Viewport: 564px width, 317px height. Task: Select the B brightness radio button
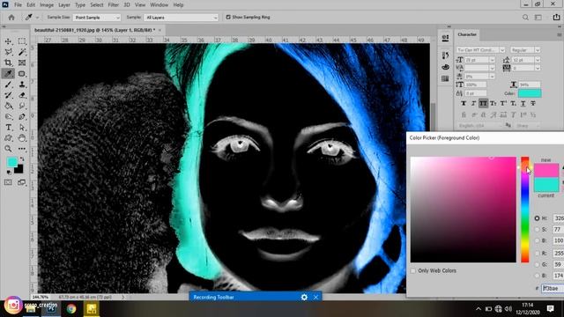537,240
